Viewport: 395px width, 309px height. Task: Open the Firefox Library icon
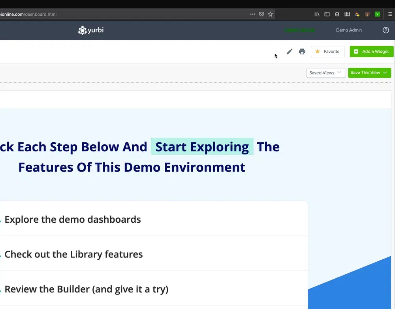[317, 14]
